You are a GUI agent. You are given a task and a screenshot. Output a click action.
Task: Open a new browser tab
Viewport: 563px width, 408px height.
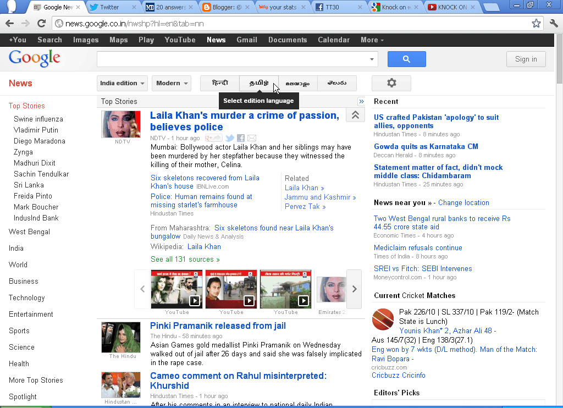tap(491, 7)
